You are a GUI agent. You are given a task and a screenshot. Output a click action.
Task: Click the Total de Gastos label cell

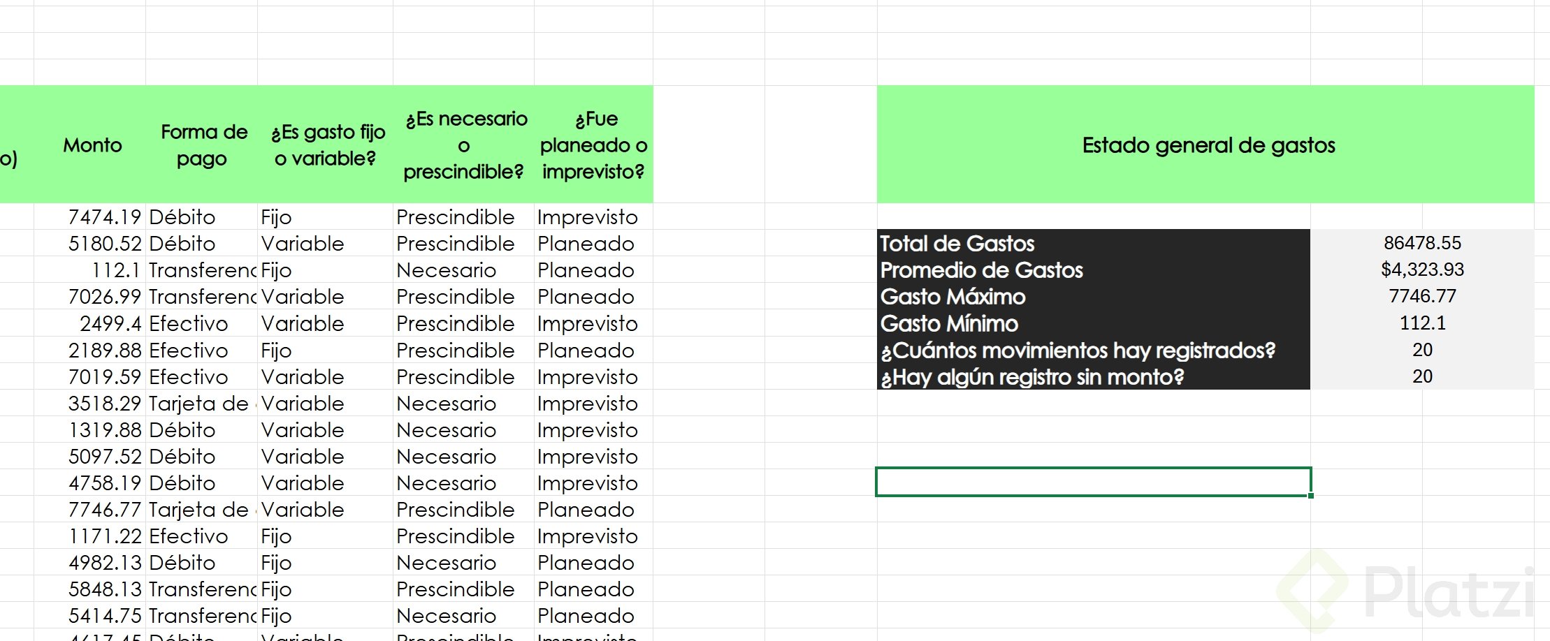(1093, 243)
